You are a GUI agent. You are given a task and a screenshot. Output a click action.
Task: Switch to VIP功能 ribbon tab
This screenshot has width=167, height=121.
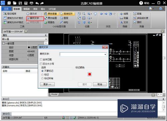52,9
